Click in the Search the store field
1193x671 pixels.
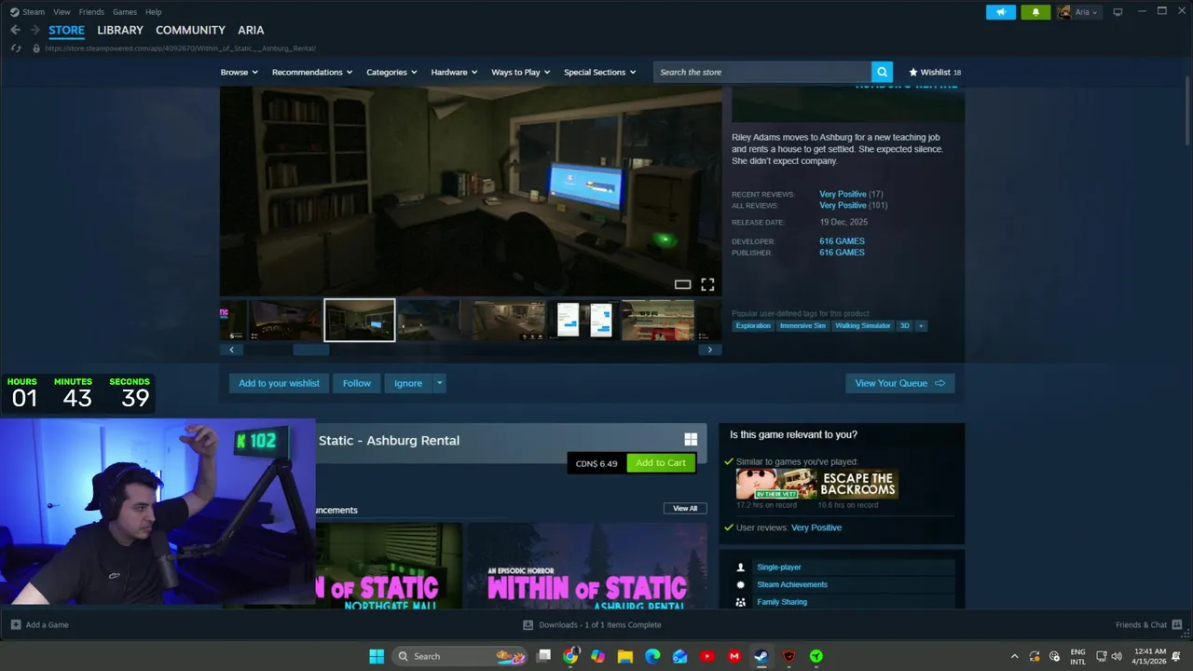(x=762, y=72)
